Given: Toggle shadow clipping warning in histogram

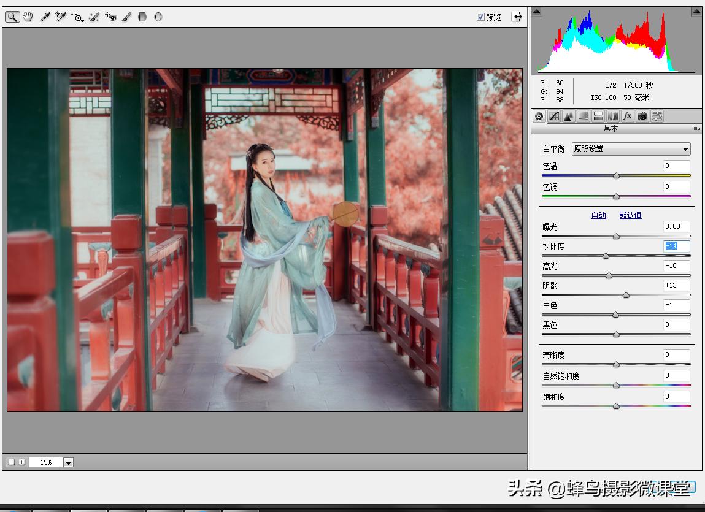Looking at the screenshot, I should pyautogui.click(x=536, y=11).
